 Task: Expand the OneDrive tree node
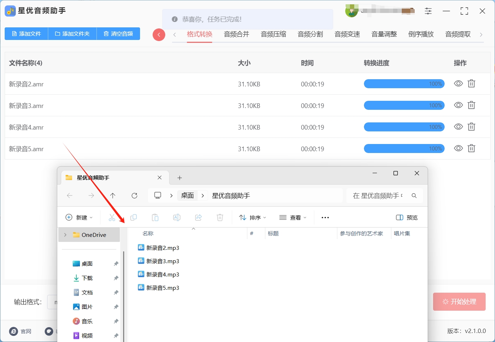coord(65,235)
